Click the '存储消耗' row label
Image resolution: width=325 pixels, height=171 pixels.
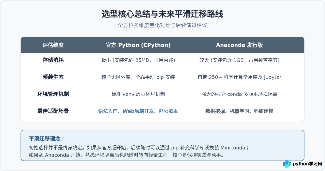point(53,60)
